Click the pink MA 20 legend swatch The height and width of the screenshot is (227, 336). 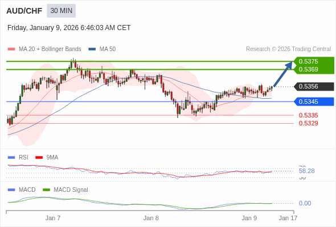(x=11, y=49)
